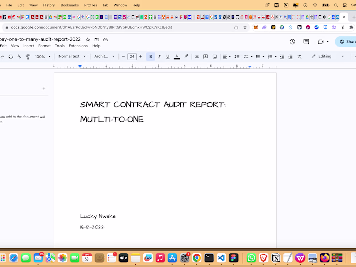Open the Insert menu in Docs
This screenshot has width=356, height=267.
[28, 46]
